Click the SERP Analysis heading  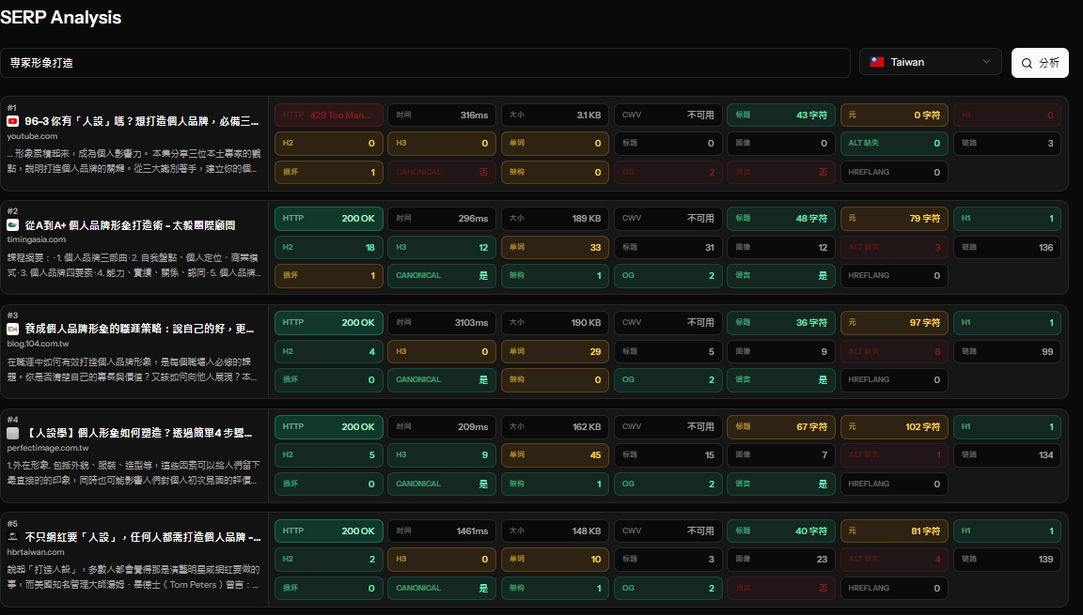tap(61, 17)
